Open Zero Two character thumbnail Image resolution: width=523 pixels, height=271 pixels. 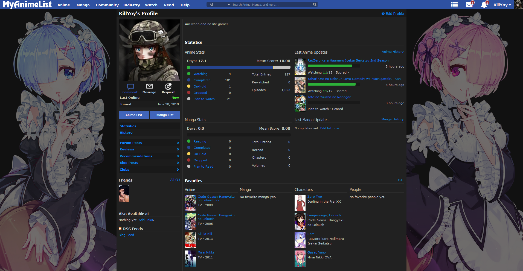300,203
